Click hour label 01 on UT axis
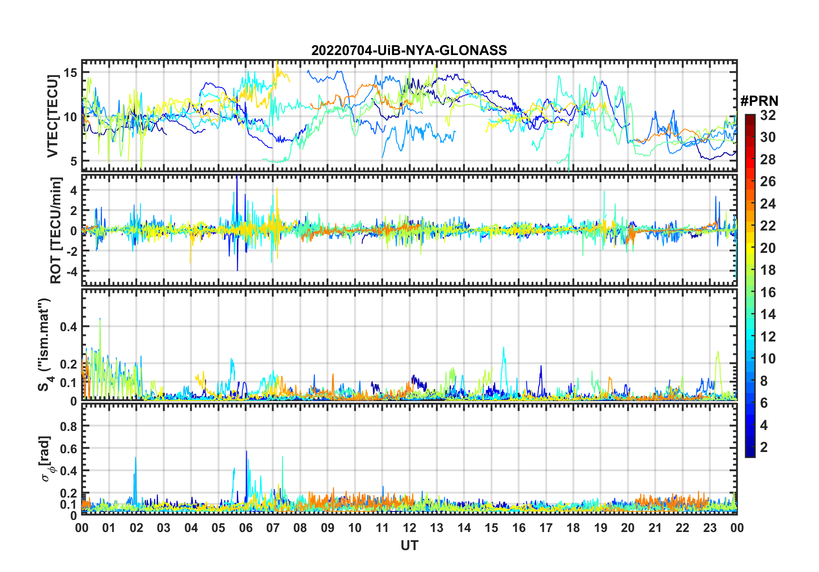The image size is (819, 572). [109, 528]
